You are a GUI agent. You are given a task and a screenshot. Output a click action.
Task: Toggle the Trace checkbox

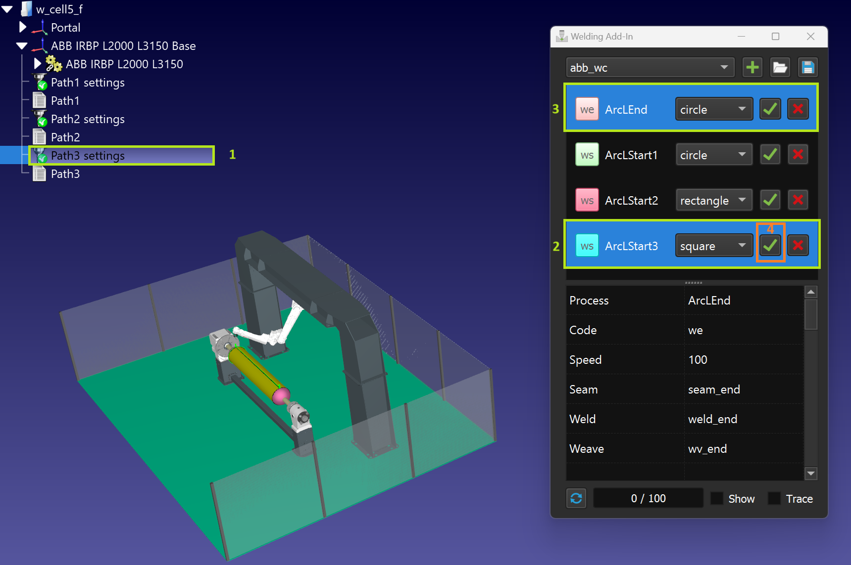(774, 498)
